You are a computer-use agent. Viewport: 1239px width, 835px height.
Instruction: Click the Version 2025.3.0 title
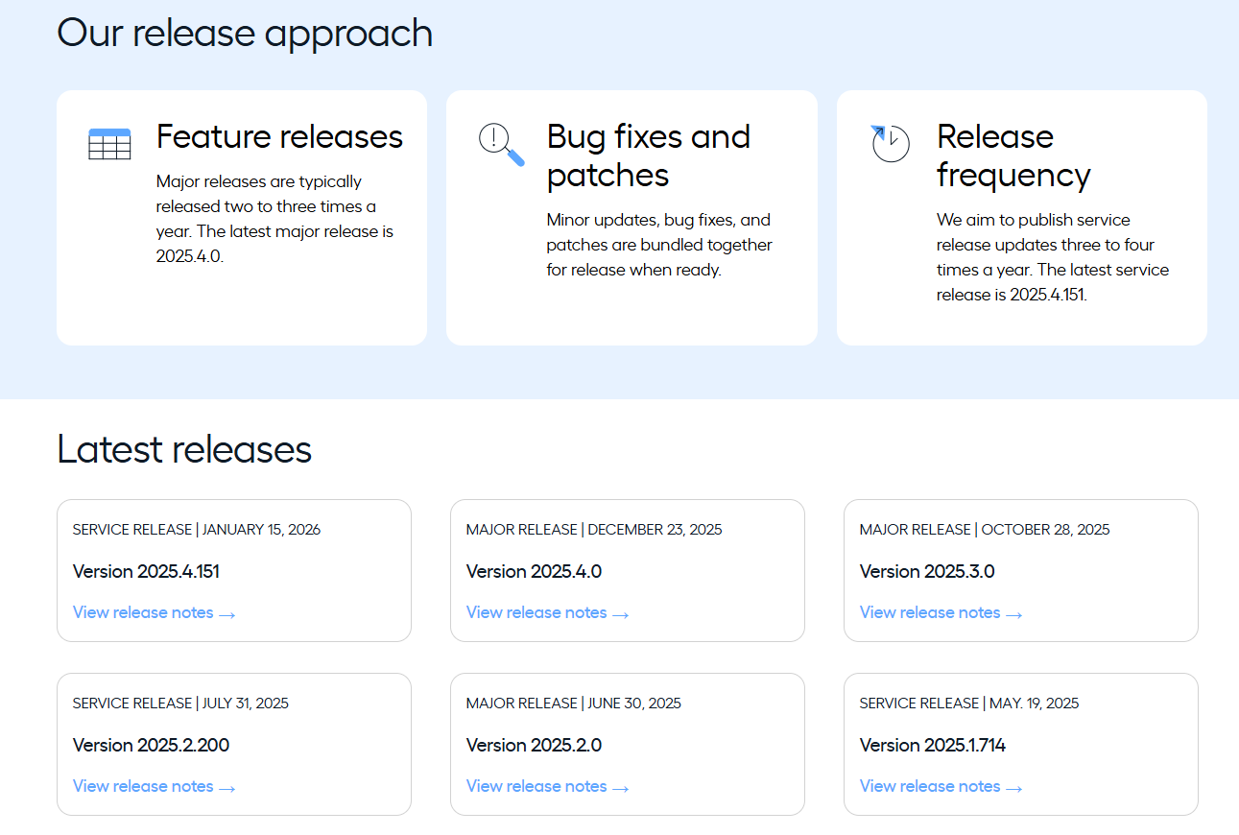click(927, 572)
